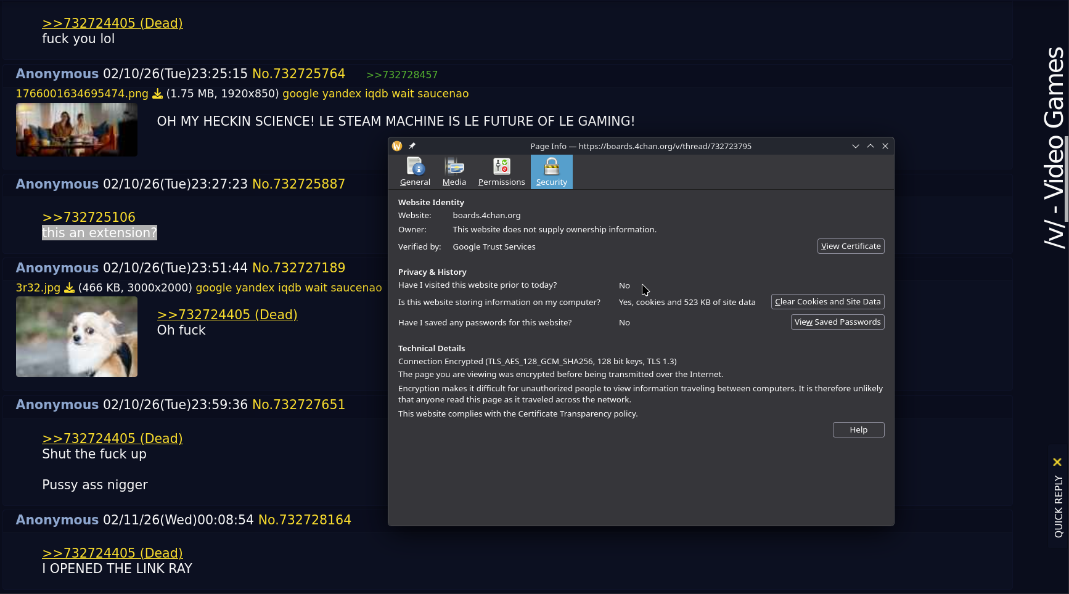Select the Security tab in Page Info
This screenshot has width=1069, height=594.
(x=552, y=172)
